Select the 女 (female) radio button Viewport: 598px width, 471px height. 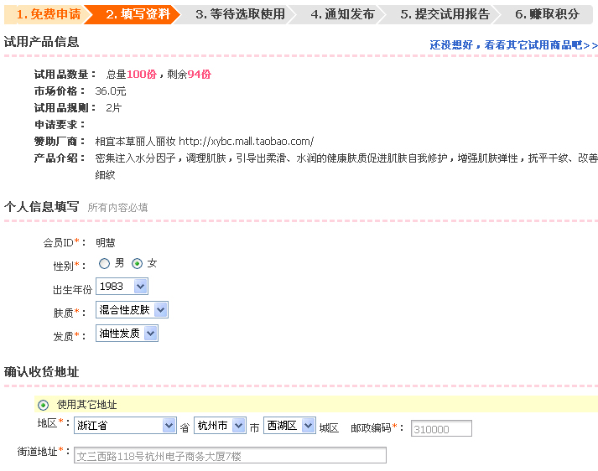[138, 263]
